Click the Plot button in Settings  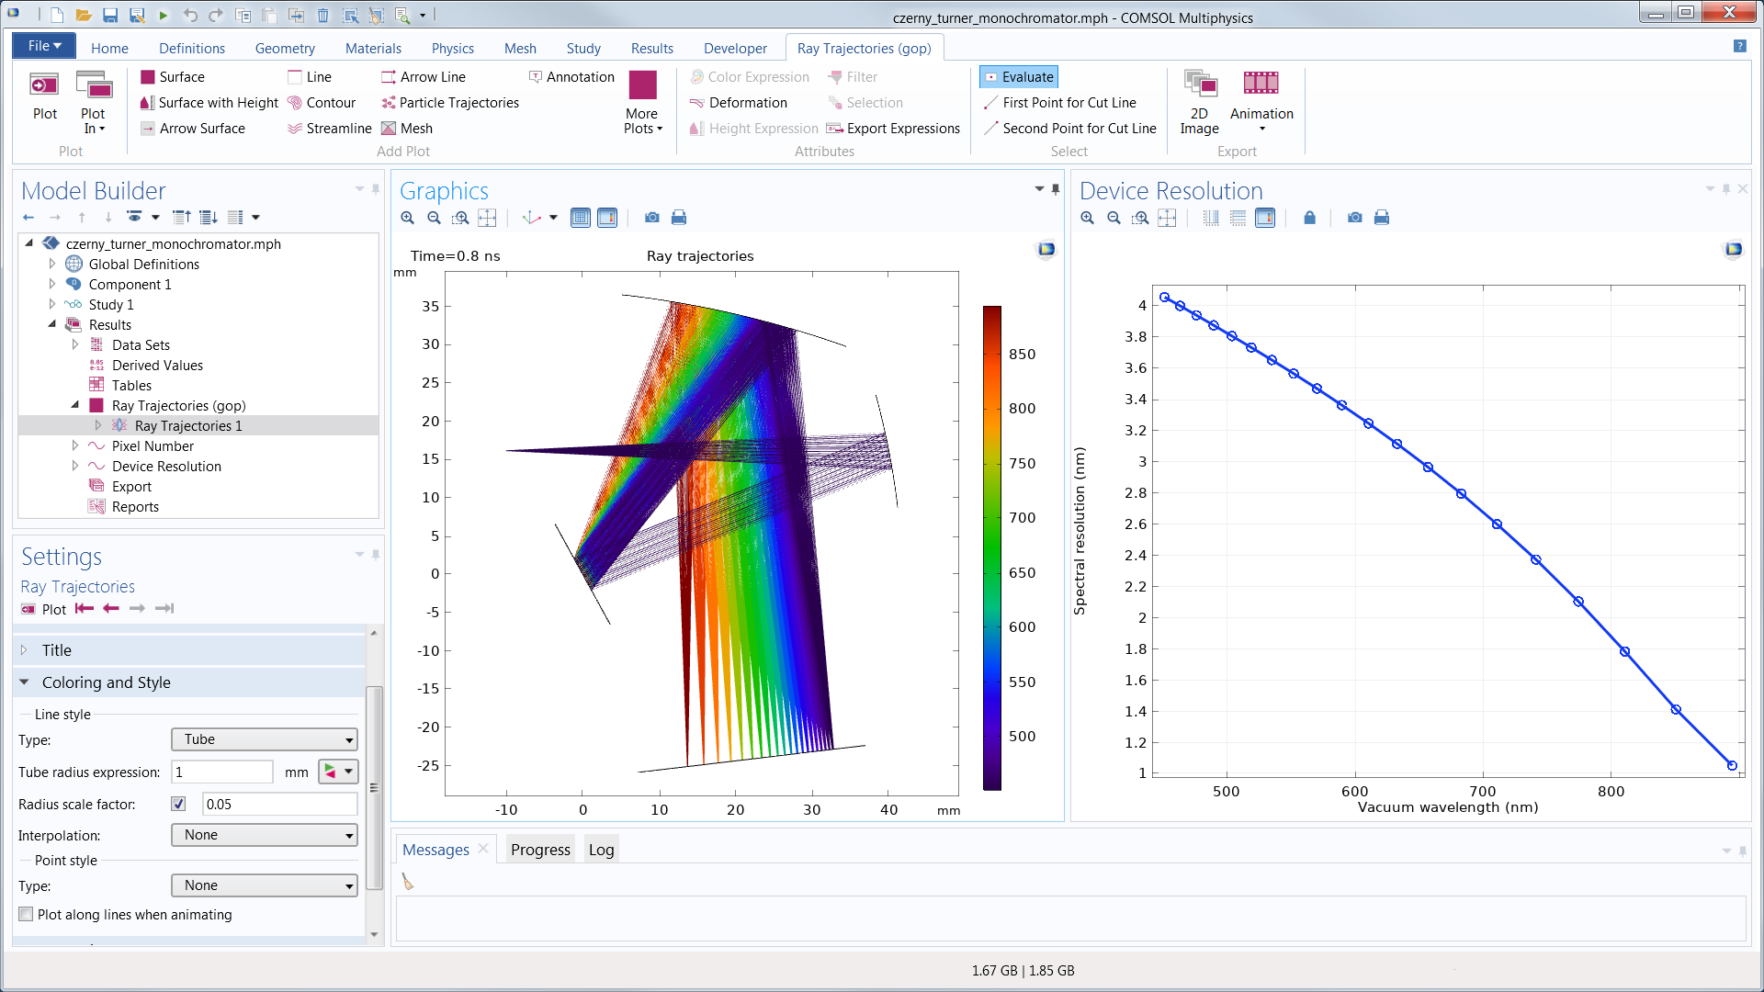[x=42, y=609]
